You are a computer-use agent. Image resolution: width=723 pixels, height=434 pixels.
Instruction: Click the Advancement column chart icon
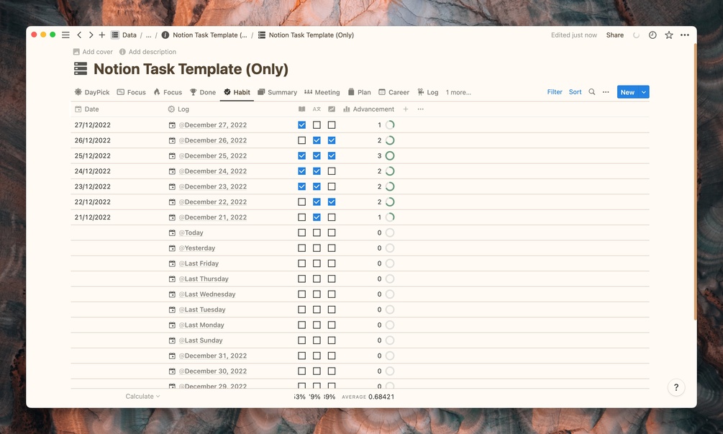coord(346,109)
